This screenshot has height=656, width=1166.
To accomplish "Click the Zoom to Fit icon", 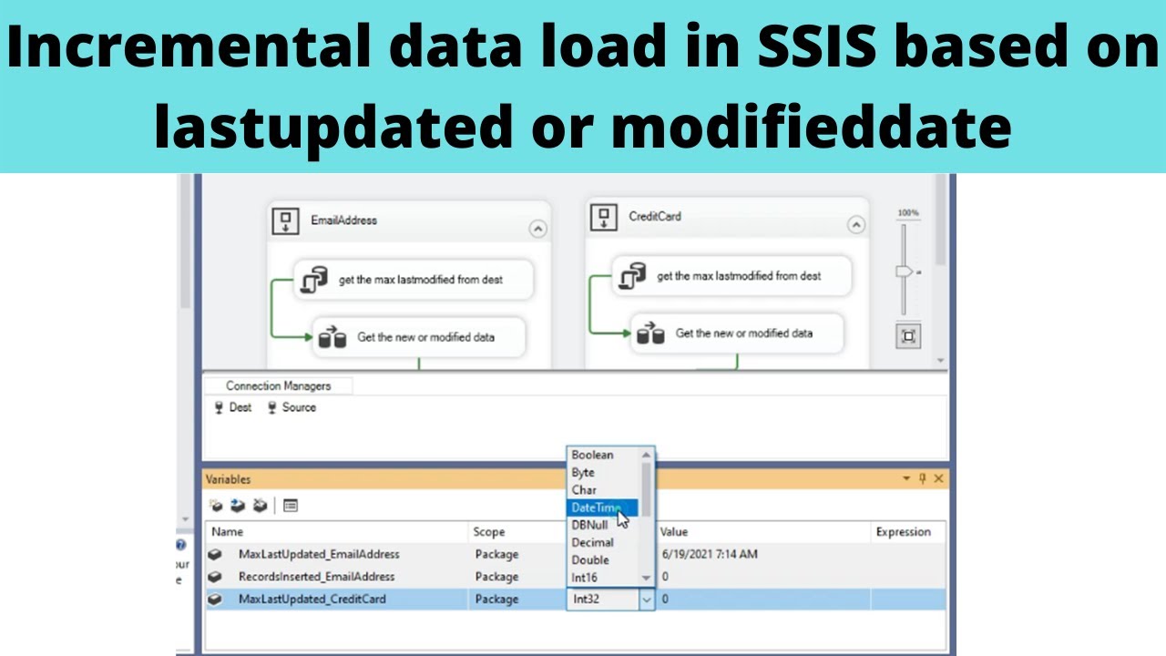I will [908, 336].
